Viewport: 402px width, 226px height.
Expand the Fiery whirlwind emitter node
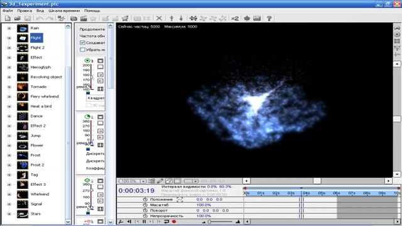pos(9,97)
